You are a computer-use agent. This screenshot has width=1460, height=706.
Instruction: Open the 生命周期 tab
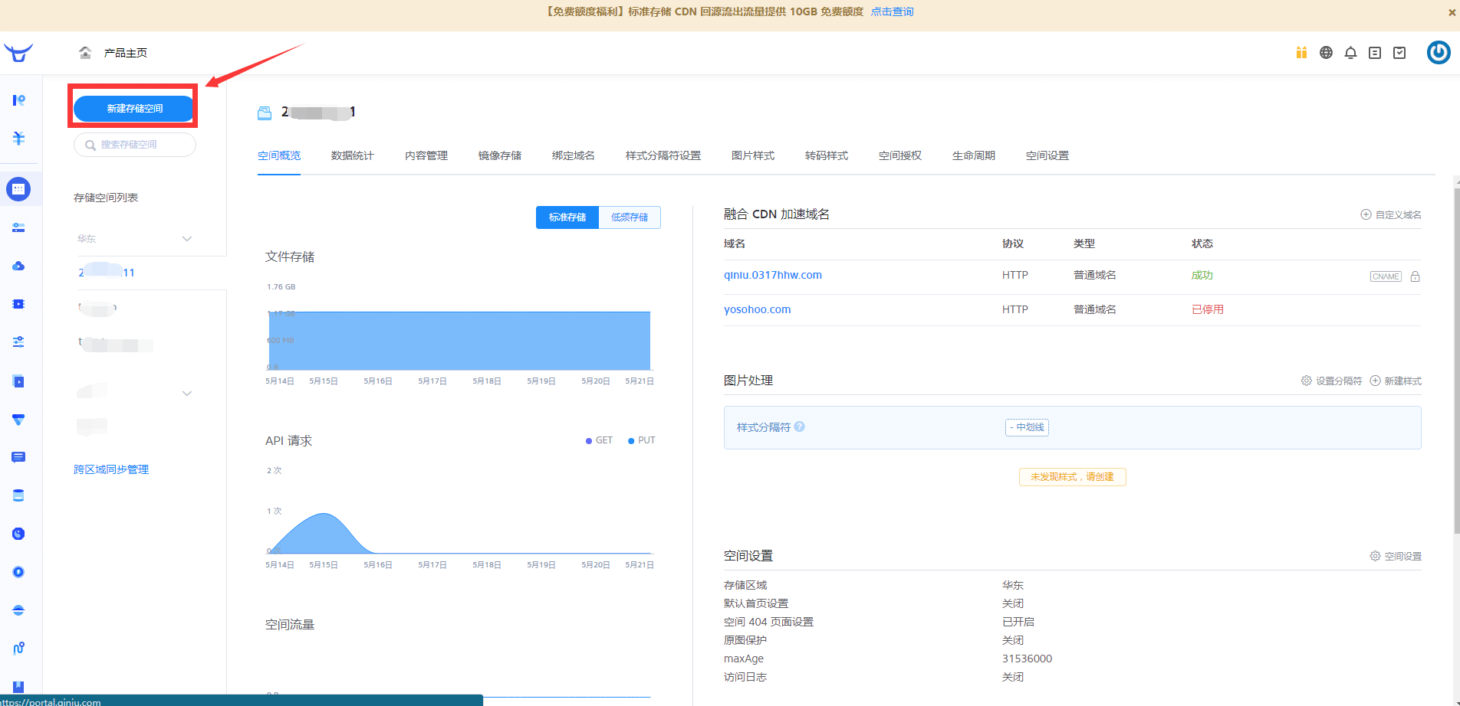(x=973, y=155)
